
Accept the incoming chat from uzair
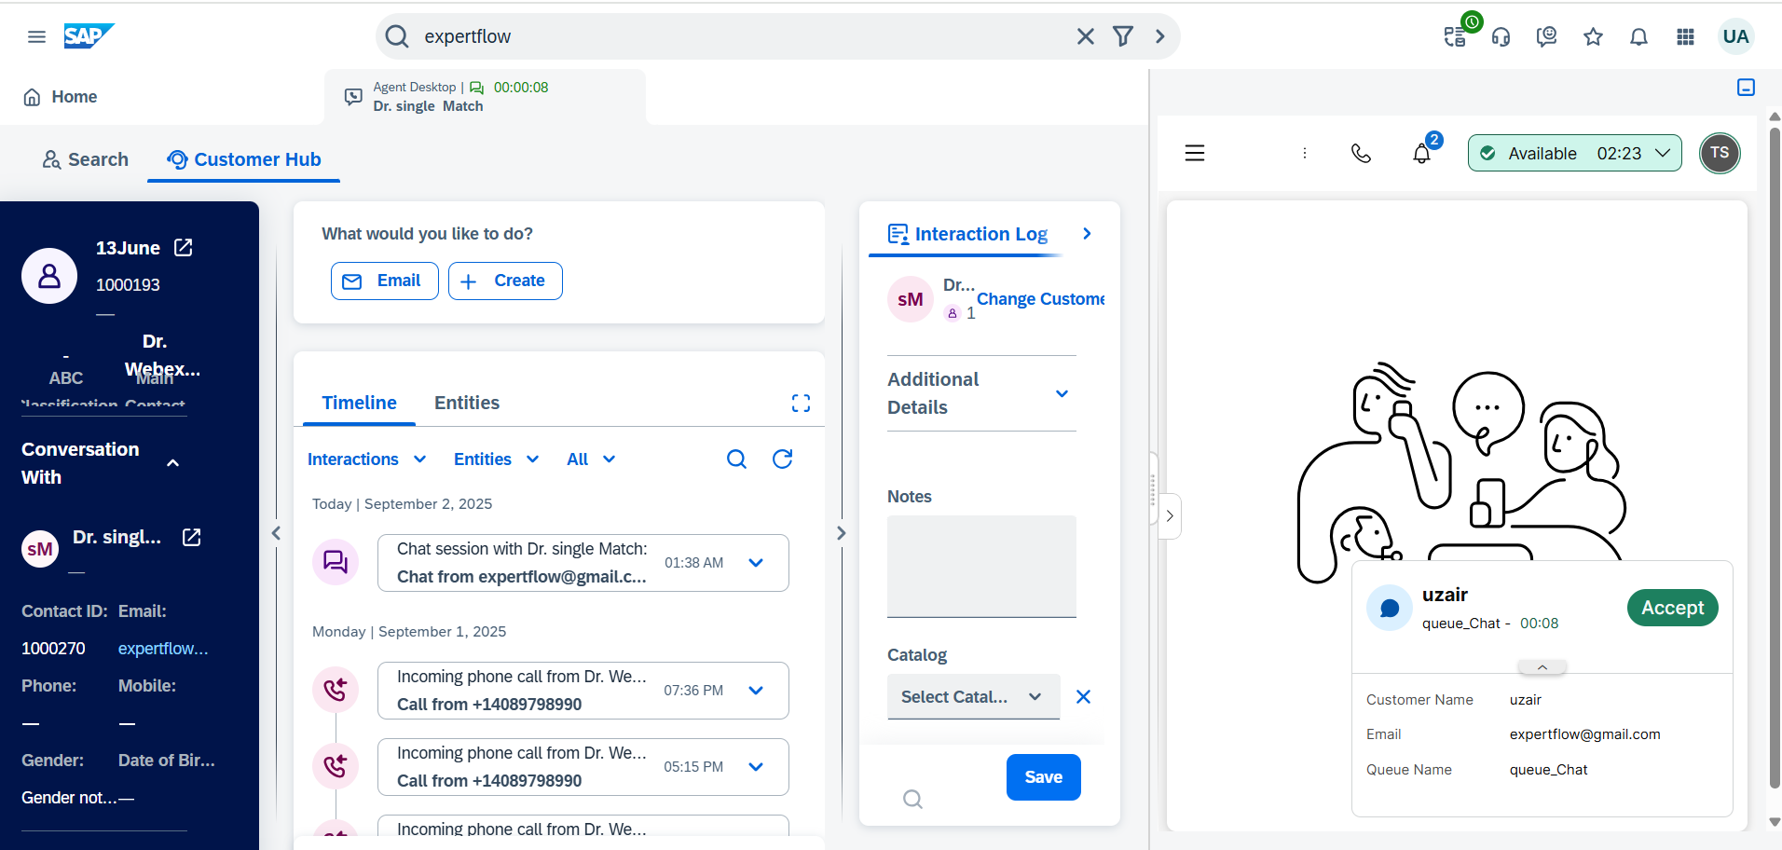click(x=1672, y=608)
